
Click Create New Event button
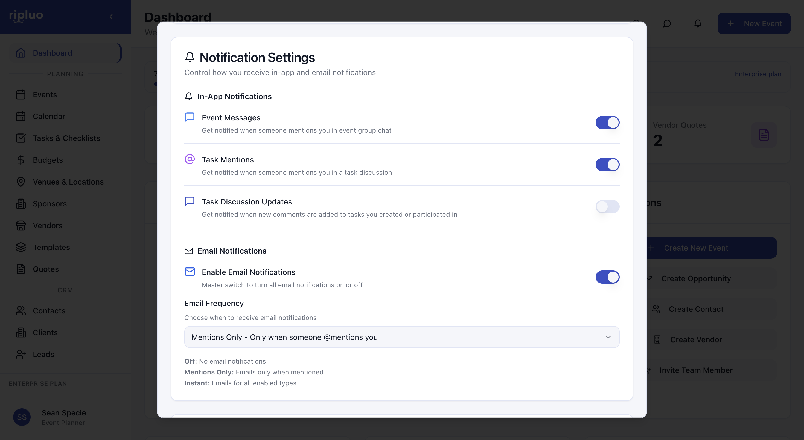click(712, 248)
